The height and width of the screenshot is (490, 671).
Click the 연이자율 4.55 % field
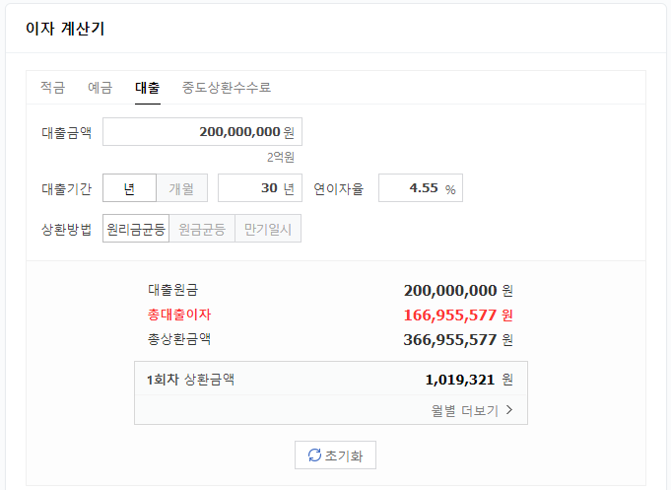421,188
